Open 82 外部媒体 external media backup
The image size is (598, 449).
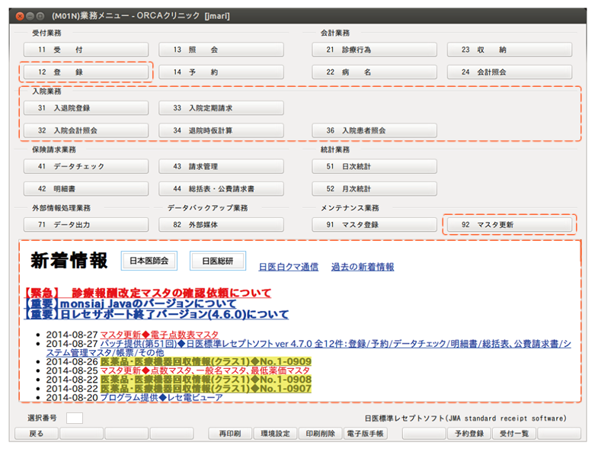click(221, 225)
